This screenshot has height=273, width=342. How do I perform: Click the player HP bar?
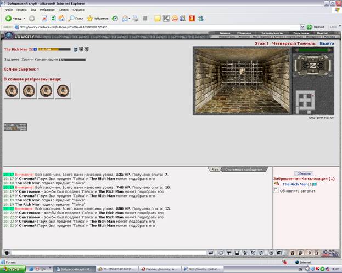[54, 49]
